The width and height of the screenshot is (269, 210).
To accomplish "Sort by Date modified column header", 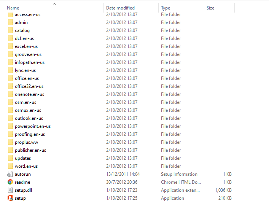I will [x=120, y=8].
